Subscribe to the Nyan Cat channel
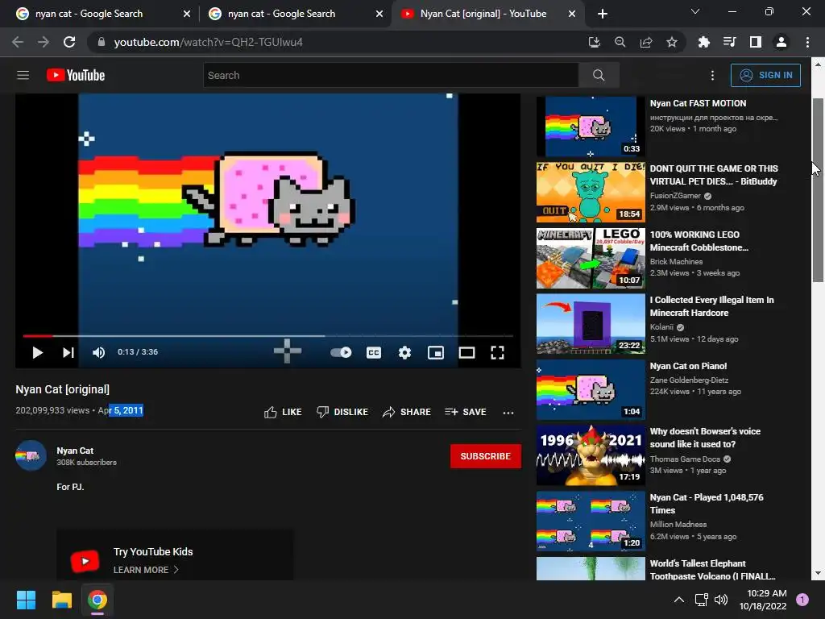The width and height of the screenshot is (825, 619). tap(486, 456)
